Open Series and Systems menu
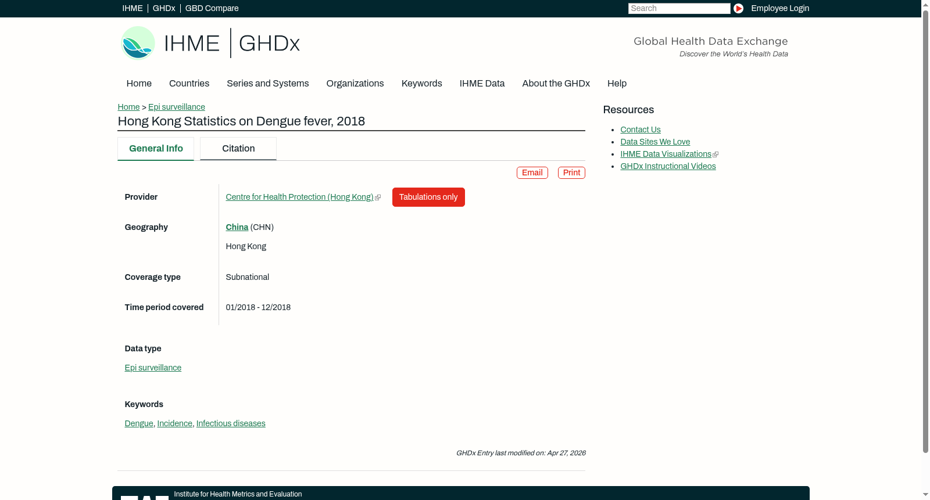Image resolution: width=930 pixels, height=500 pixels. point(268,84)
